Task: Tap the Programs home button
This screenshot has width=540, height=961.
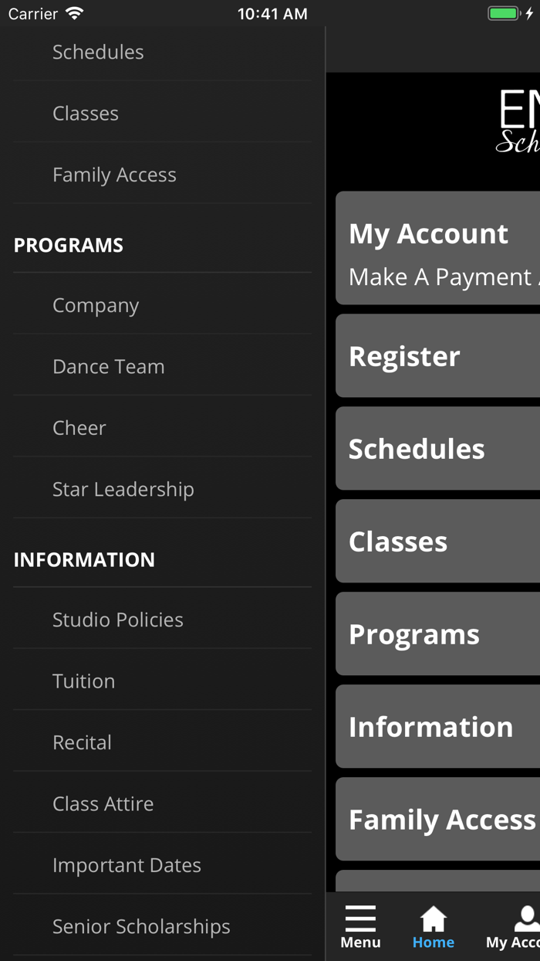Action: tap(438, 634)
